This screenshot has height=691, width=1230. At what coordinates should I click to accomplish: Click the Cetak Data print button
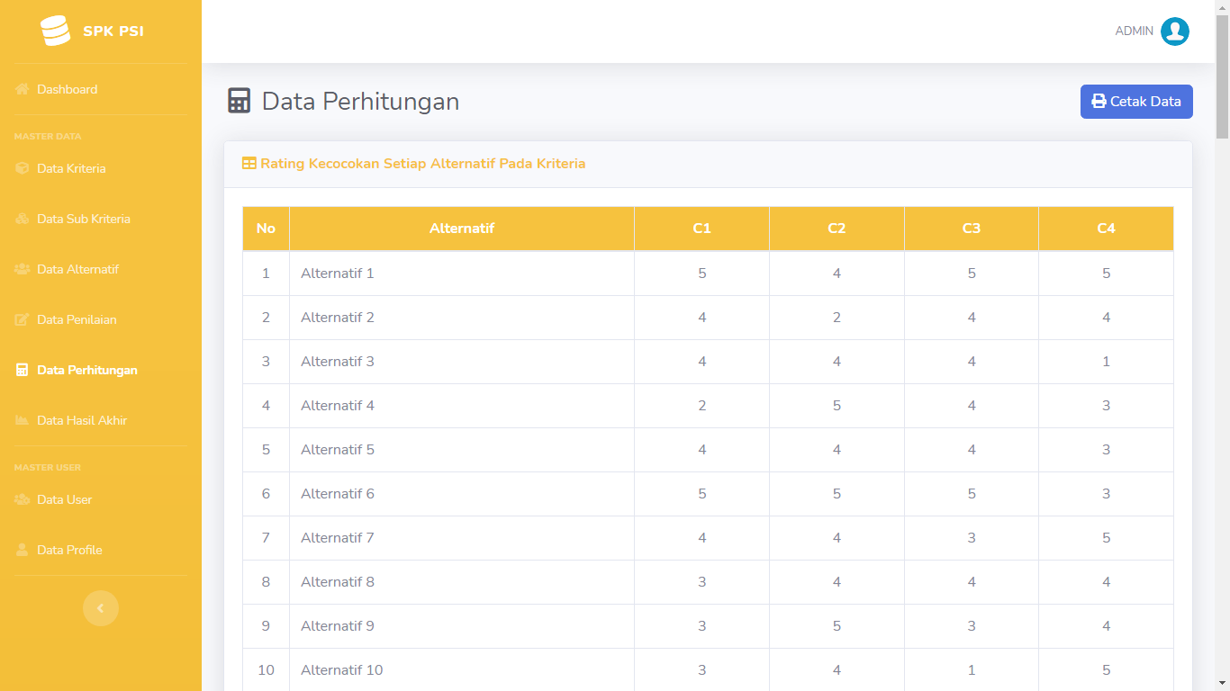(1136, 102)
